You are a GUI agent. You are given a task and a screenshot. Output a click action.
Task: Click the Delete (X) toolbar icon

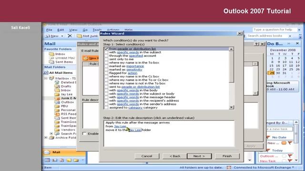pos(70,36)
